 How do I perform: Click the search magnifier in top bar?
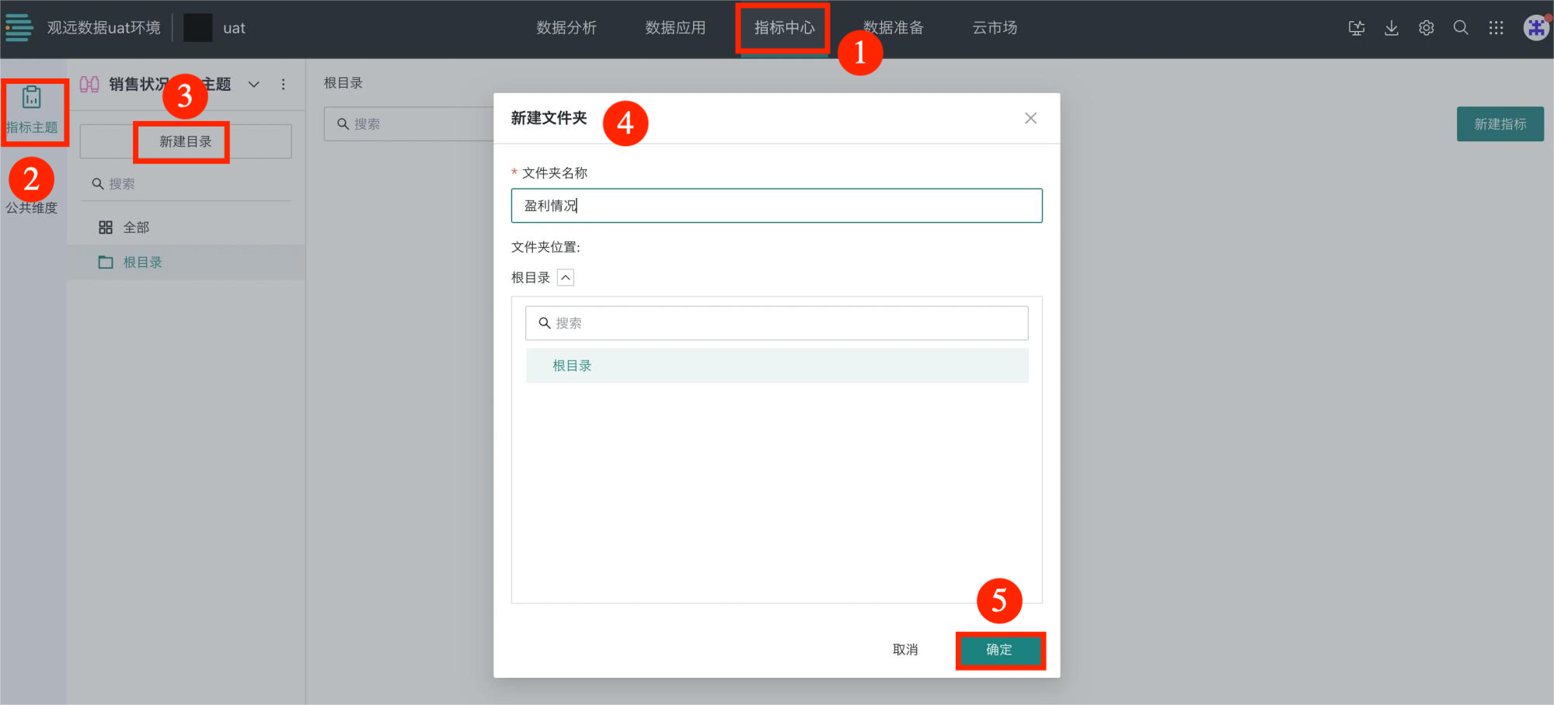1461,28
